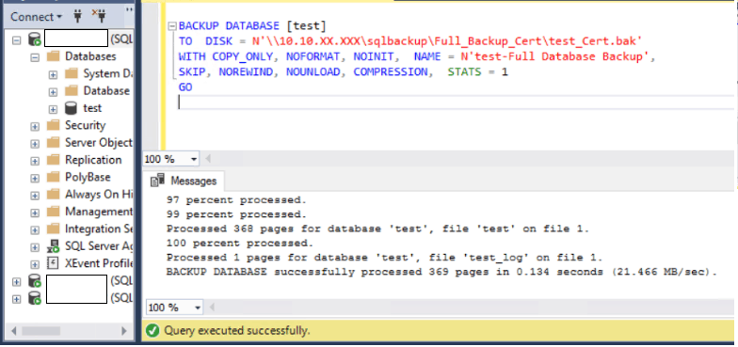Click the Integration Services folder icon
This screenshot has height=347, width=738.
pos(53,229)
